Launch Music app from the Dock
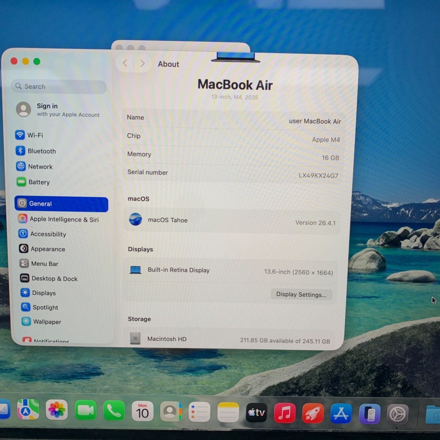The height and width of the screenshot is (440, 440). tap(285, 413)
